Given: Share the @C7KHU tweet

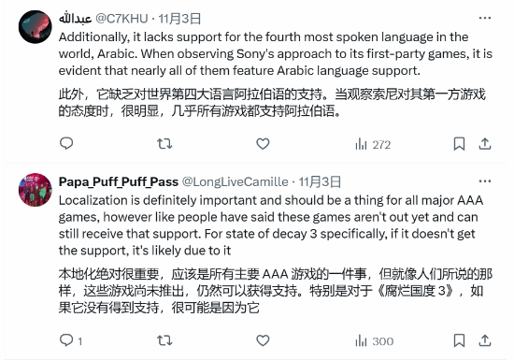Looking at the screenshot, I should pos(485,144).
